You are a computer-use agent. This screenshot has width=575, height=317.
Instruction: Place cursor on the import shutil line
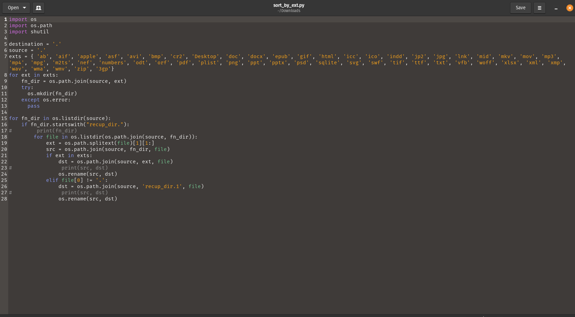(x=29, y=32)
